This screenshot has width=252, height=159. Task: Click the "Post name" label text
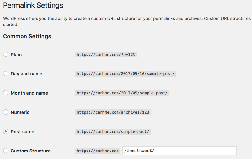click(x=22, y=132)
